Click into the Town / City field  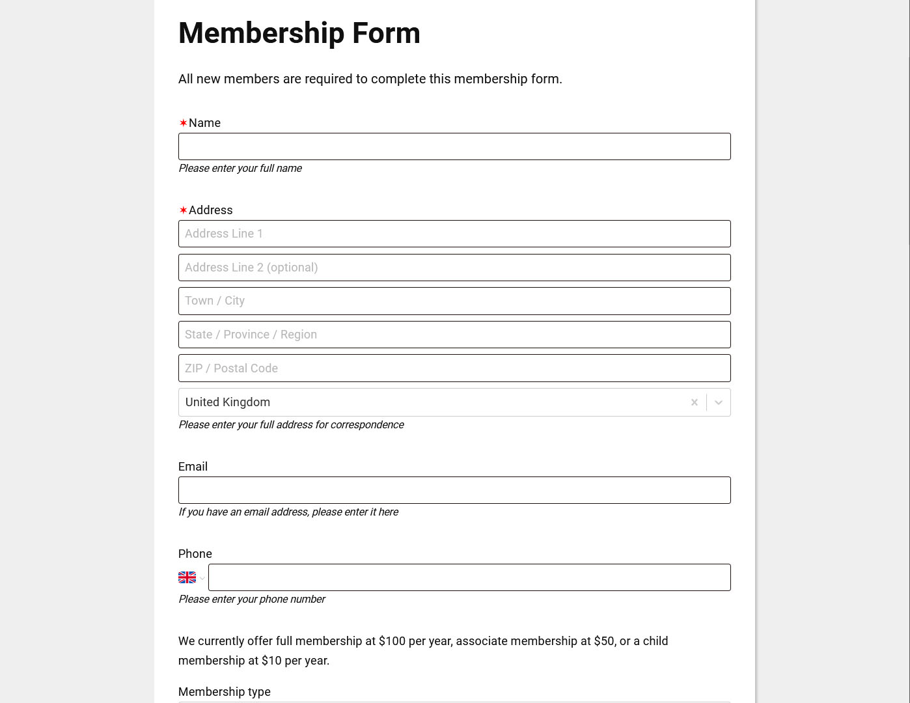click(454, 301)
